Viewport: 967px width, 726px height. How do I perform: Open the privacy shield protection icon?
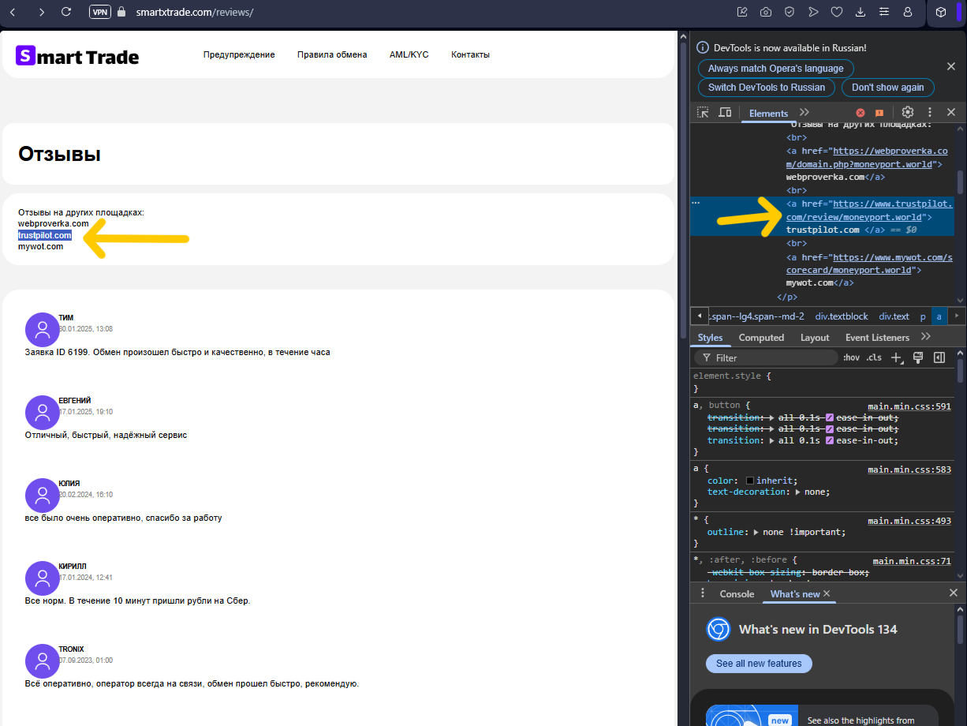790,12
